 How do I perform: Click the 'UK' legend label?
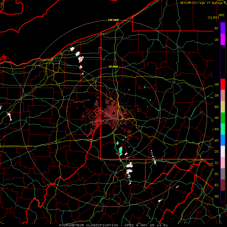[216, 40]
